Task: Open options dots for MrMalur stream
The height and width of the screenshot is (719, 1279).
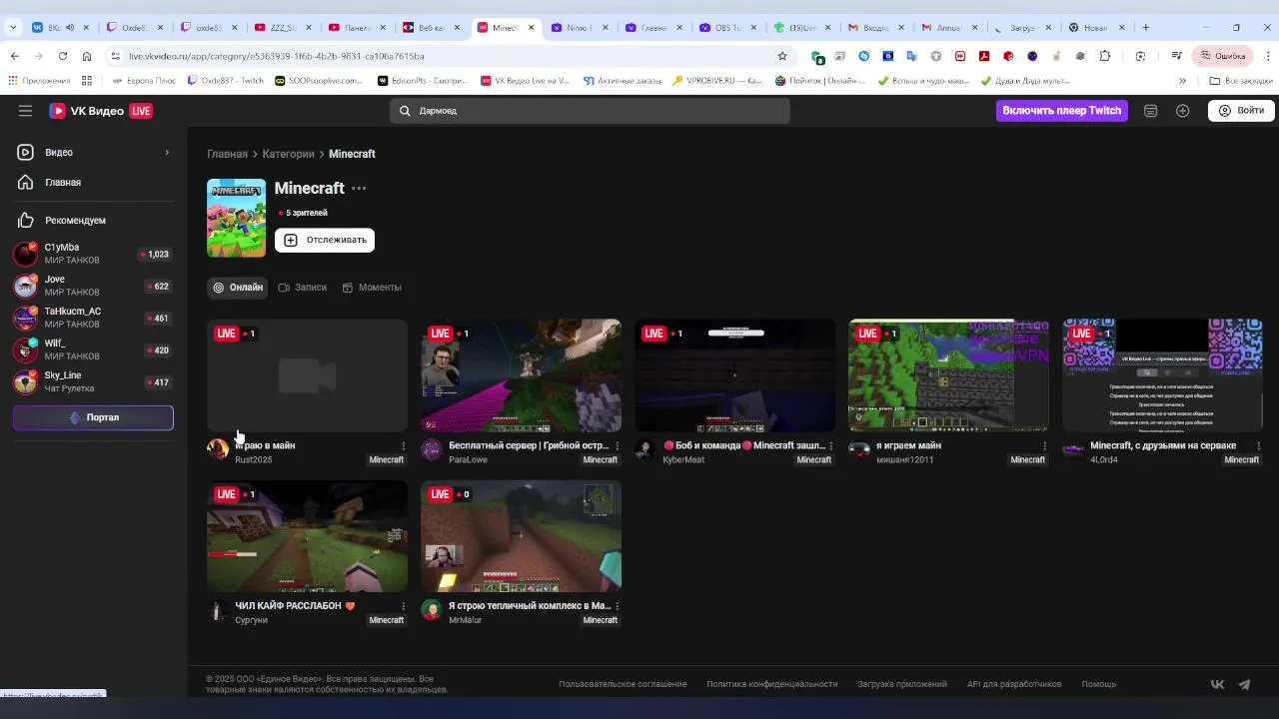Action: [618, 606]
